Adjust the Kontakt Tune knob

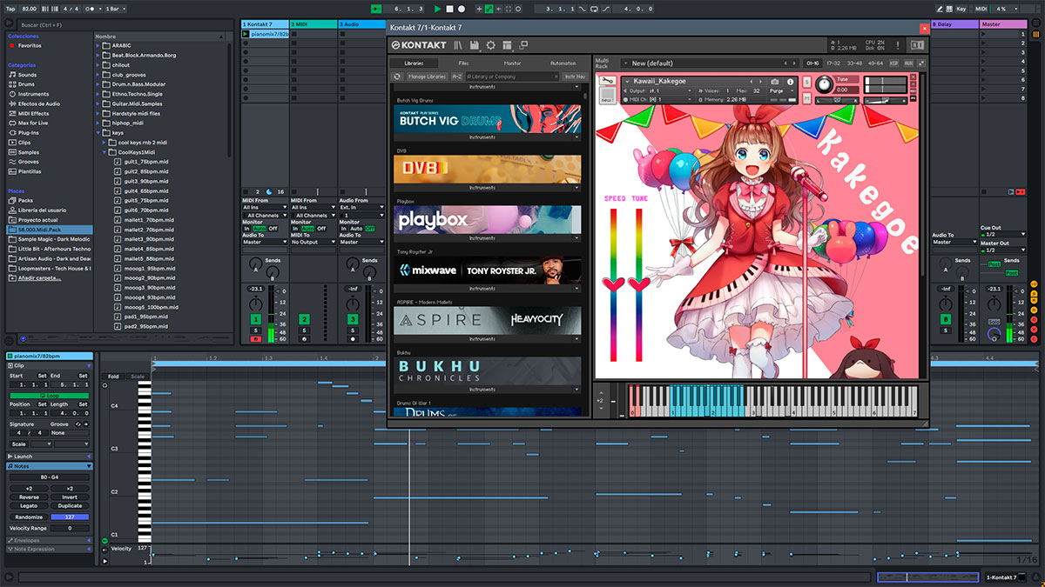click(x=823, y=85)
